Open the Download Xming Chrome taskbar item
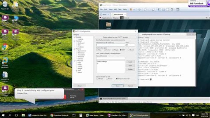The image size is (210, 118). point(60,115)
